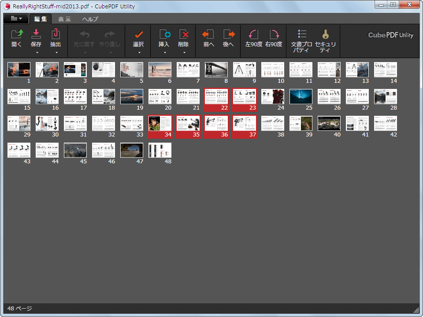Click selected page 34 thumbnail
This screenshot has width=423, height=317.
click(x=160, y=123)
